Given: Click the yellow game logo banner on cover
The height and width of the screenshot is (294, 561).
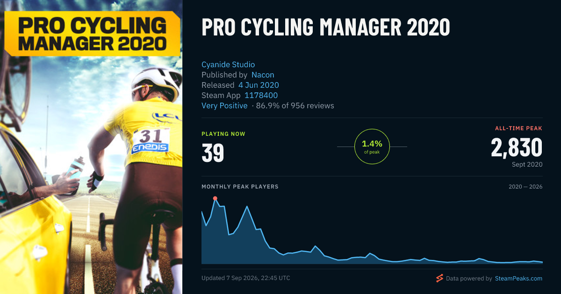Looking at the screenshot, I should 92,34.
